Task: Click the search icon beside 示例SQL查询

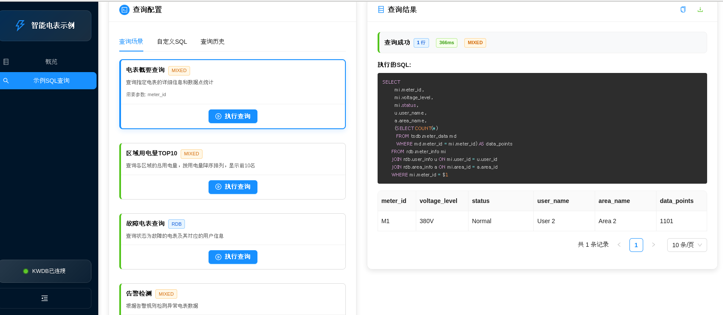Action: pos(6,81)
